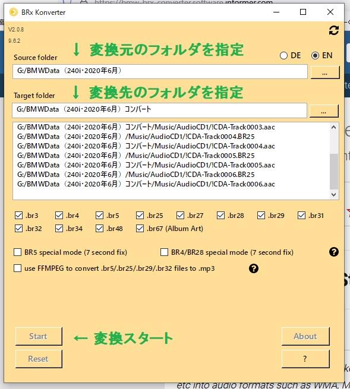Select log line !CDA-Track0005.BR25
This screenshot has width=350, height=389.
coord(135,156)
